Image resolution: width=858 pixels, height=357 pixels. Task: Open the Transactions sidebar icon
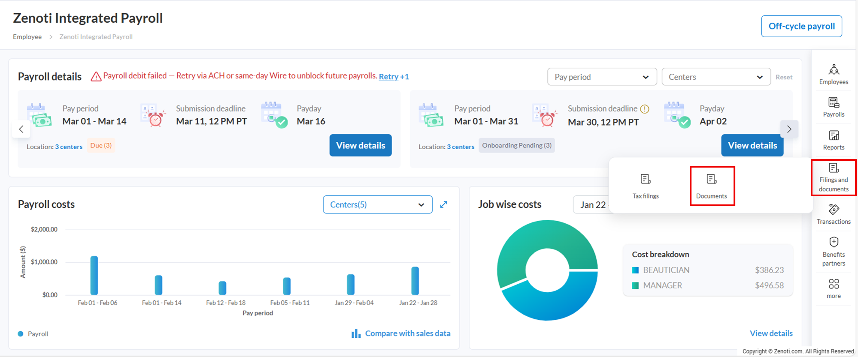(833, 214)
